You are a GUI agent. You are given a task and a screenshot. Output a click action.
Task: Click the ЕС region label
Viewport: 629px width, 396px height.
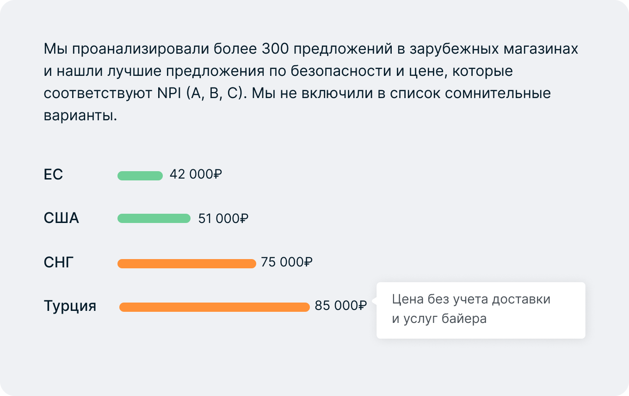coord(53,175)
